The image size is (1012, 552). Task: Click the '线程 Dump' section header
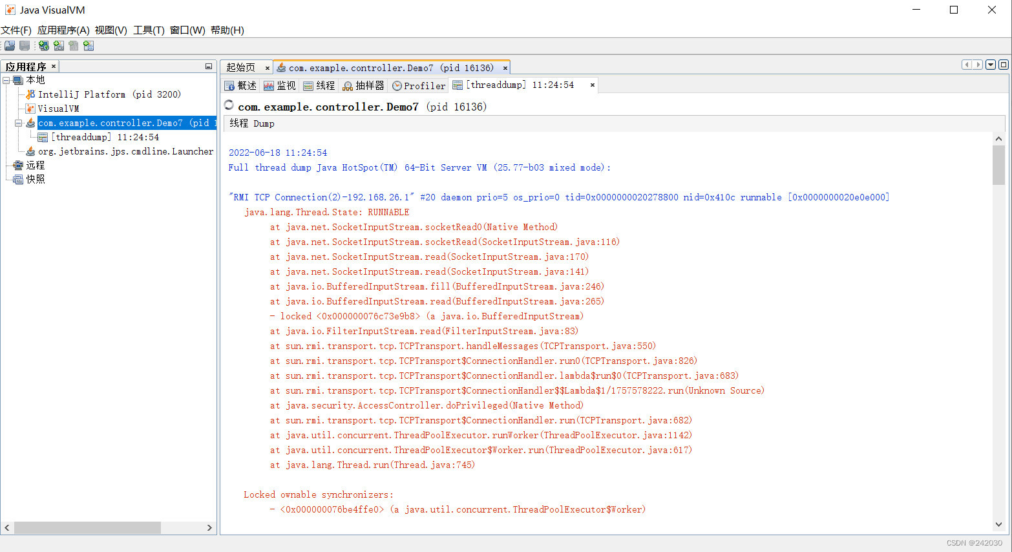(252, 123)
